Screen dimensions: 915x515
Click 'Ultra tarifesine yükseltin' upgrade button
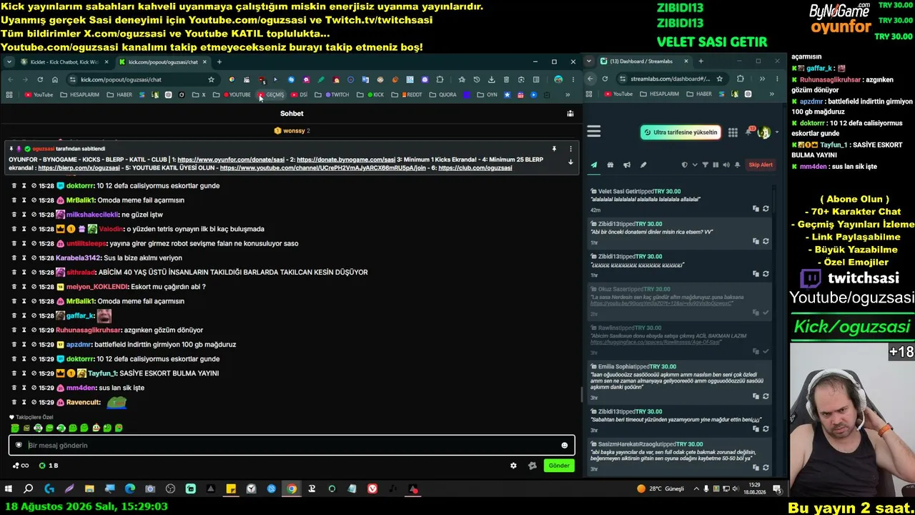click(x=681, y=132)
